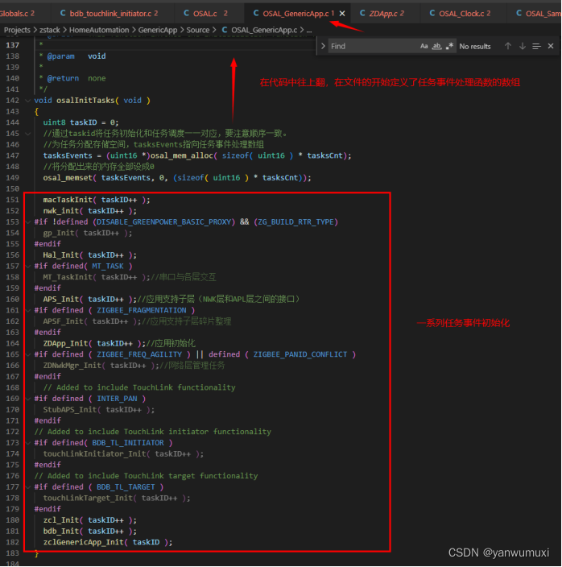Toggle Match Case in Find widget
562x567 pixels.
424,46
